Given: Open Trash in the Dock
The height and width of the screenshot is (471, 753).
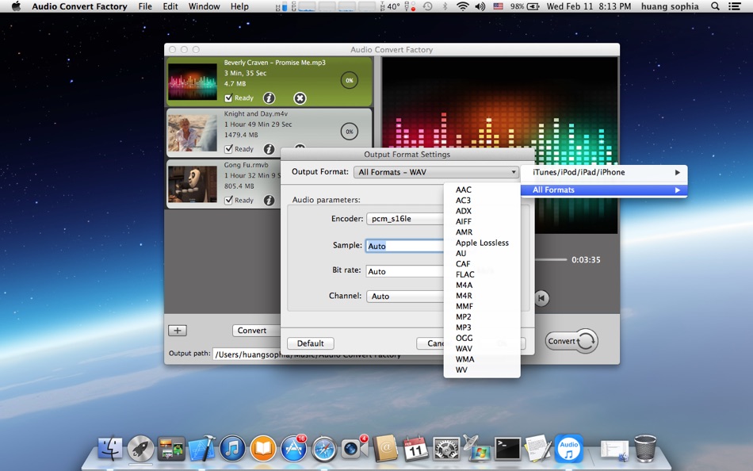Looking at the screenshot, I should (x=645, y=449).
